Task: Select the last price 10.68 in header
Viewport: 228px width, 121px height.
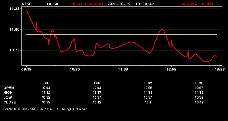Action: tap(52, 4)
